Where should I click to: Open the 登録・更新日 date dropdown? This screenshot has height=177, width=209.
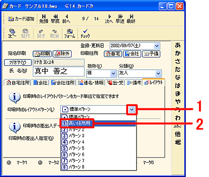157,46
